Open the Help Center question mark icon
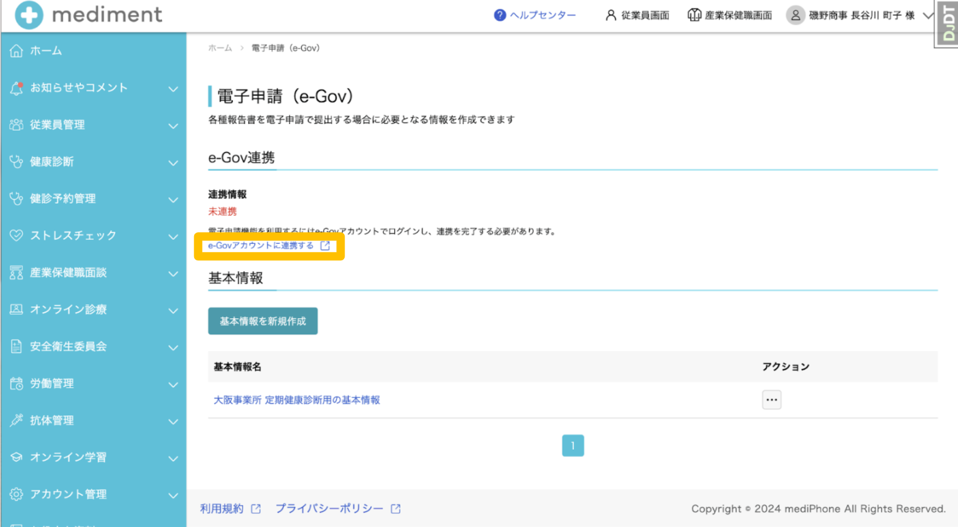This screenshot has height=527, width=958. [x=500, y=15]
